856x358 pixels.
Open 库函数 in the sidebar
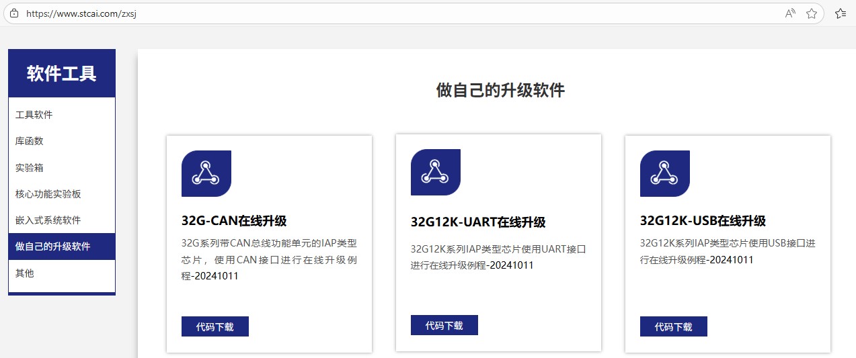(x=62, y=141)
